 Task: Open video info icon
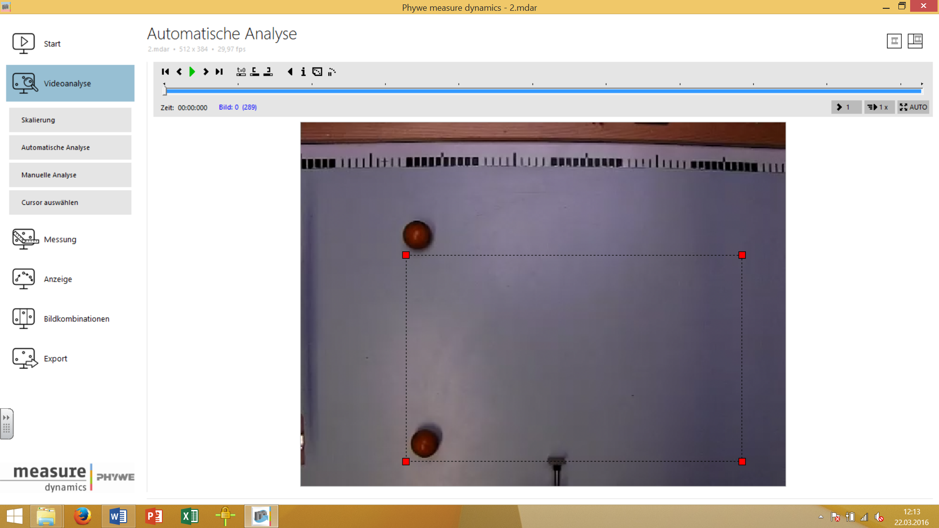[303, 72]
